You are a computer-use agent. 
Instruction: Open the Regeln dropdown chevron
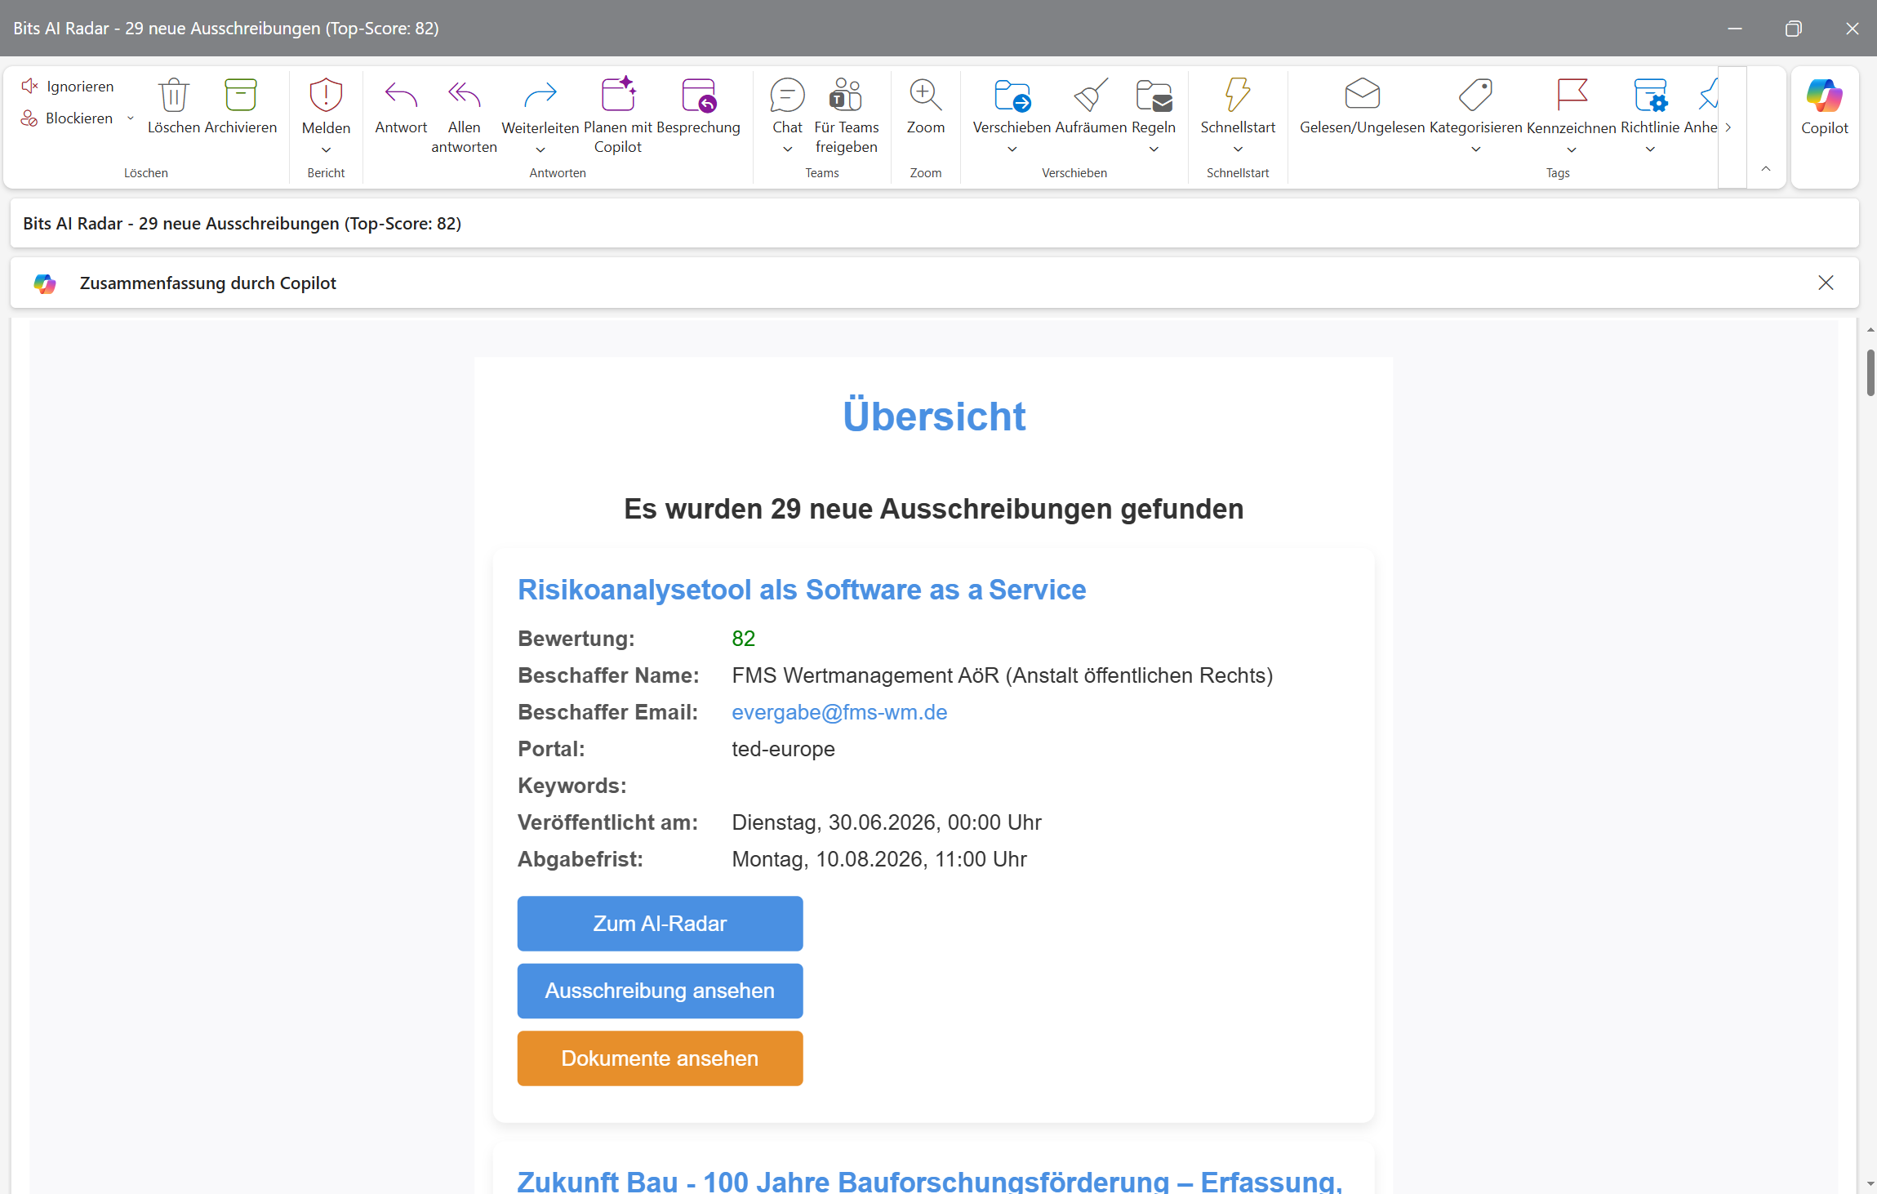pos(1154,149)
